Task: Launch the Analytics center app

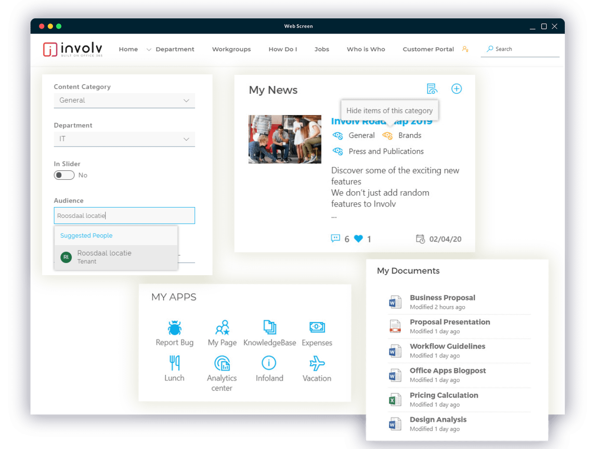Action: (222, 363)
